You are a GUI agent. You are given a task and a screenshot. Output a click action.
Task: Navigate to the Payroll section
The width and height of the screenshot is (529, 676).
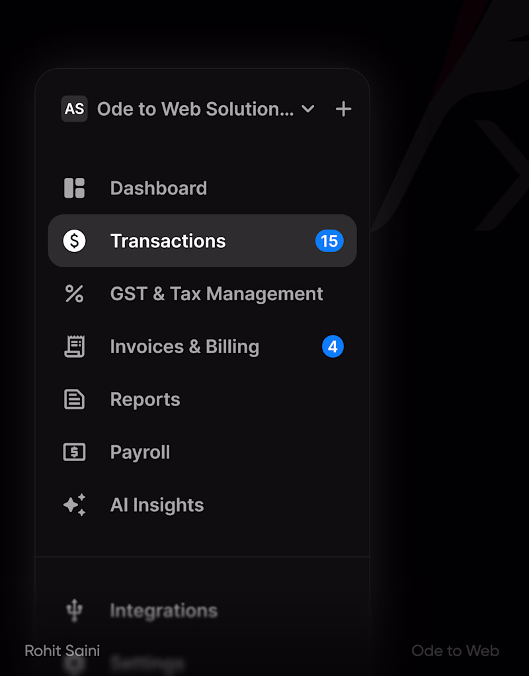pos(140,452)
